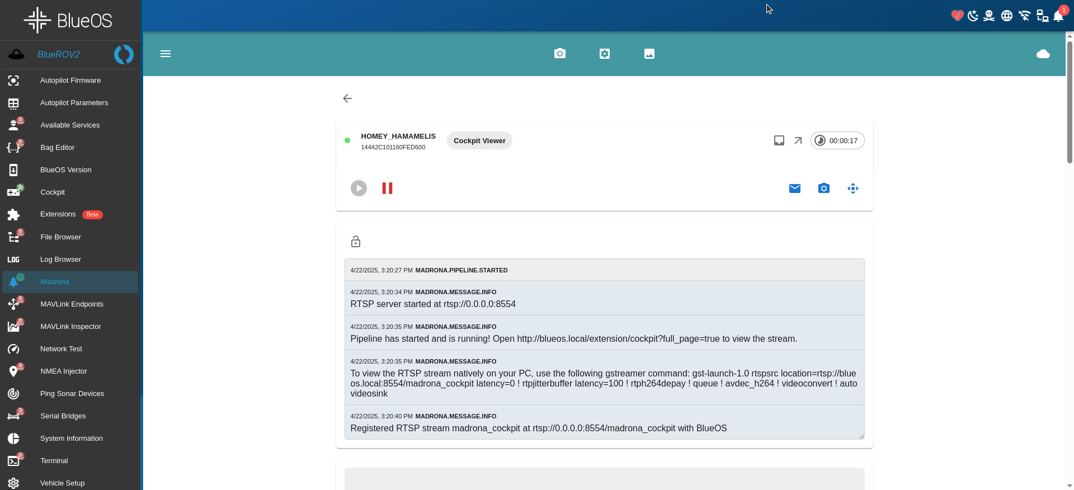
Task: Click the camera icon in Madrona toolbar
Action: point(560,54)
